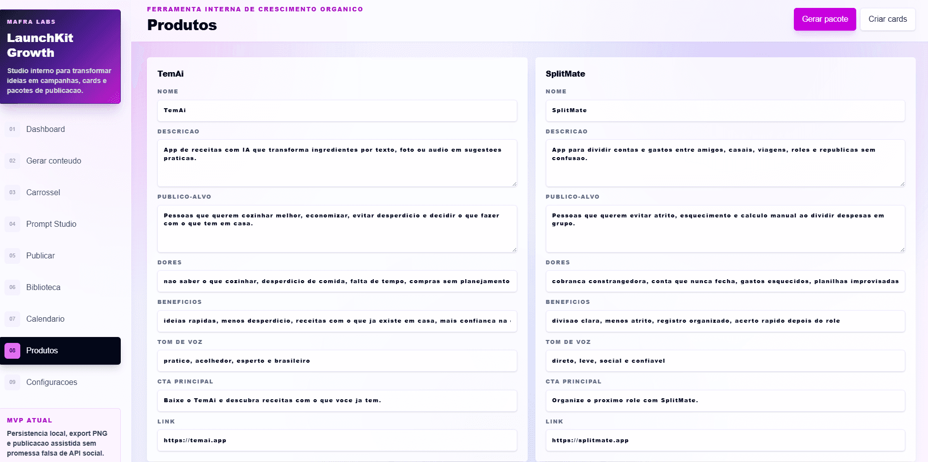928x462 pixels.
Task: Click the 01 badge next to Dashboard
Action: coord(12,129)
